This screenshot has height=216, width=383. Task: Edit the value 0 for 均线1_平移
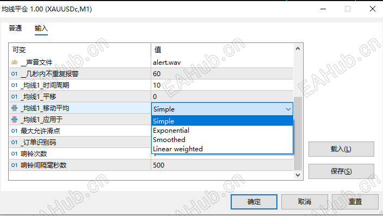click(x=222, y=97)
